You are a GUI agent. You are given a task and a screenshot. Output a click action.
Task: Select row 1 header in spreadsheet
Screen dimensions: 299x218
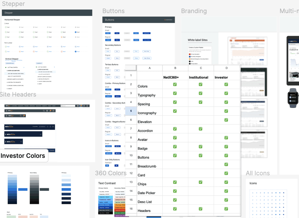[x=131, y=76]
